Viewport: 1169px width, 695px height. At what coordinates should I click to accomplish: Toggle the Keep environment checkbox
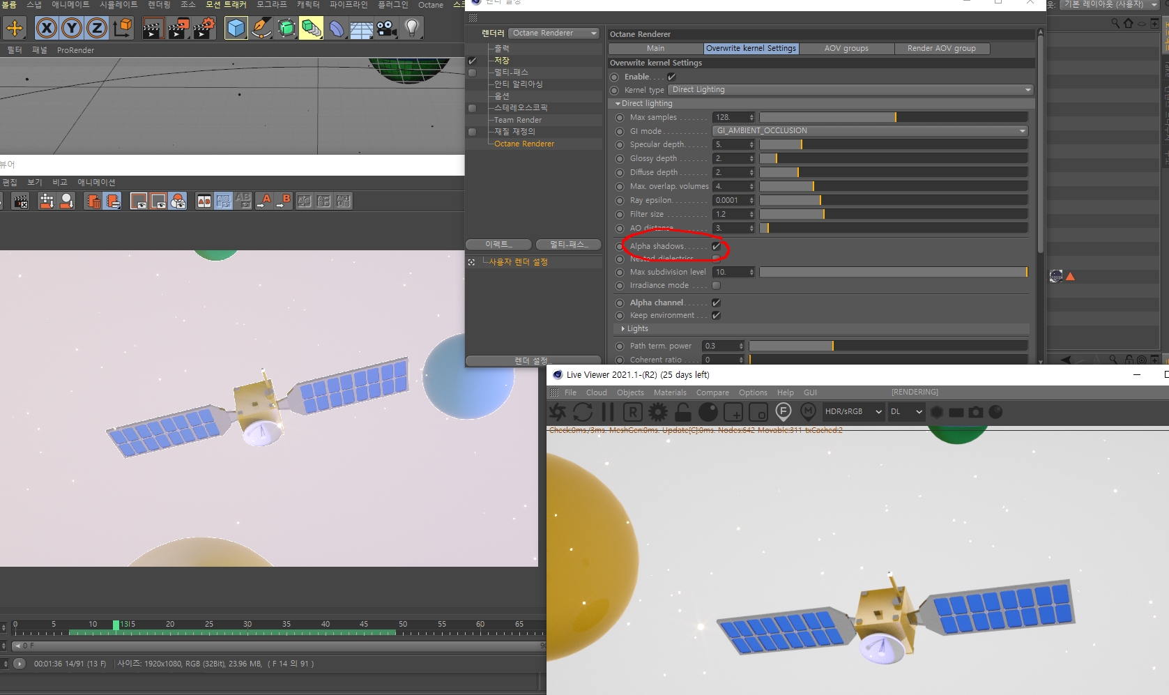pos(716,315)
